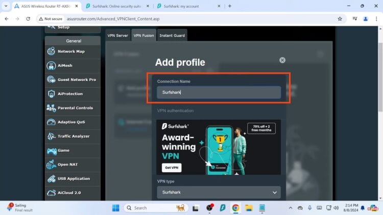Open Chrome three-dot menu
This screenshot has width=383, height=215.
376,19
